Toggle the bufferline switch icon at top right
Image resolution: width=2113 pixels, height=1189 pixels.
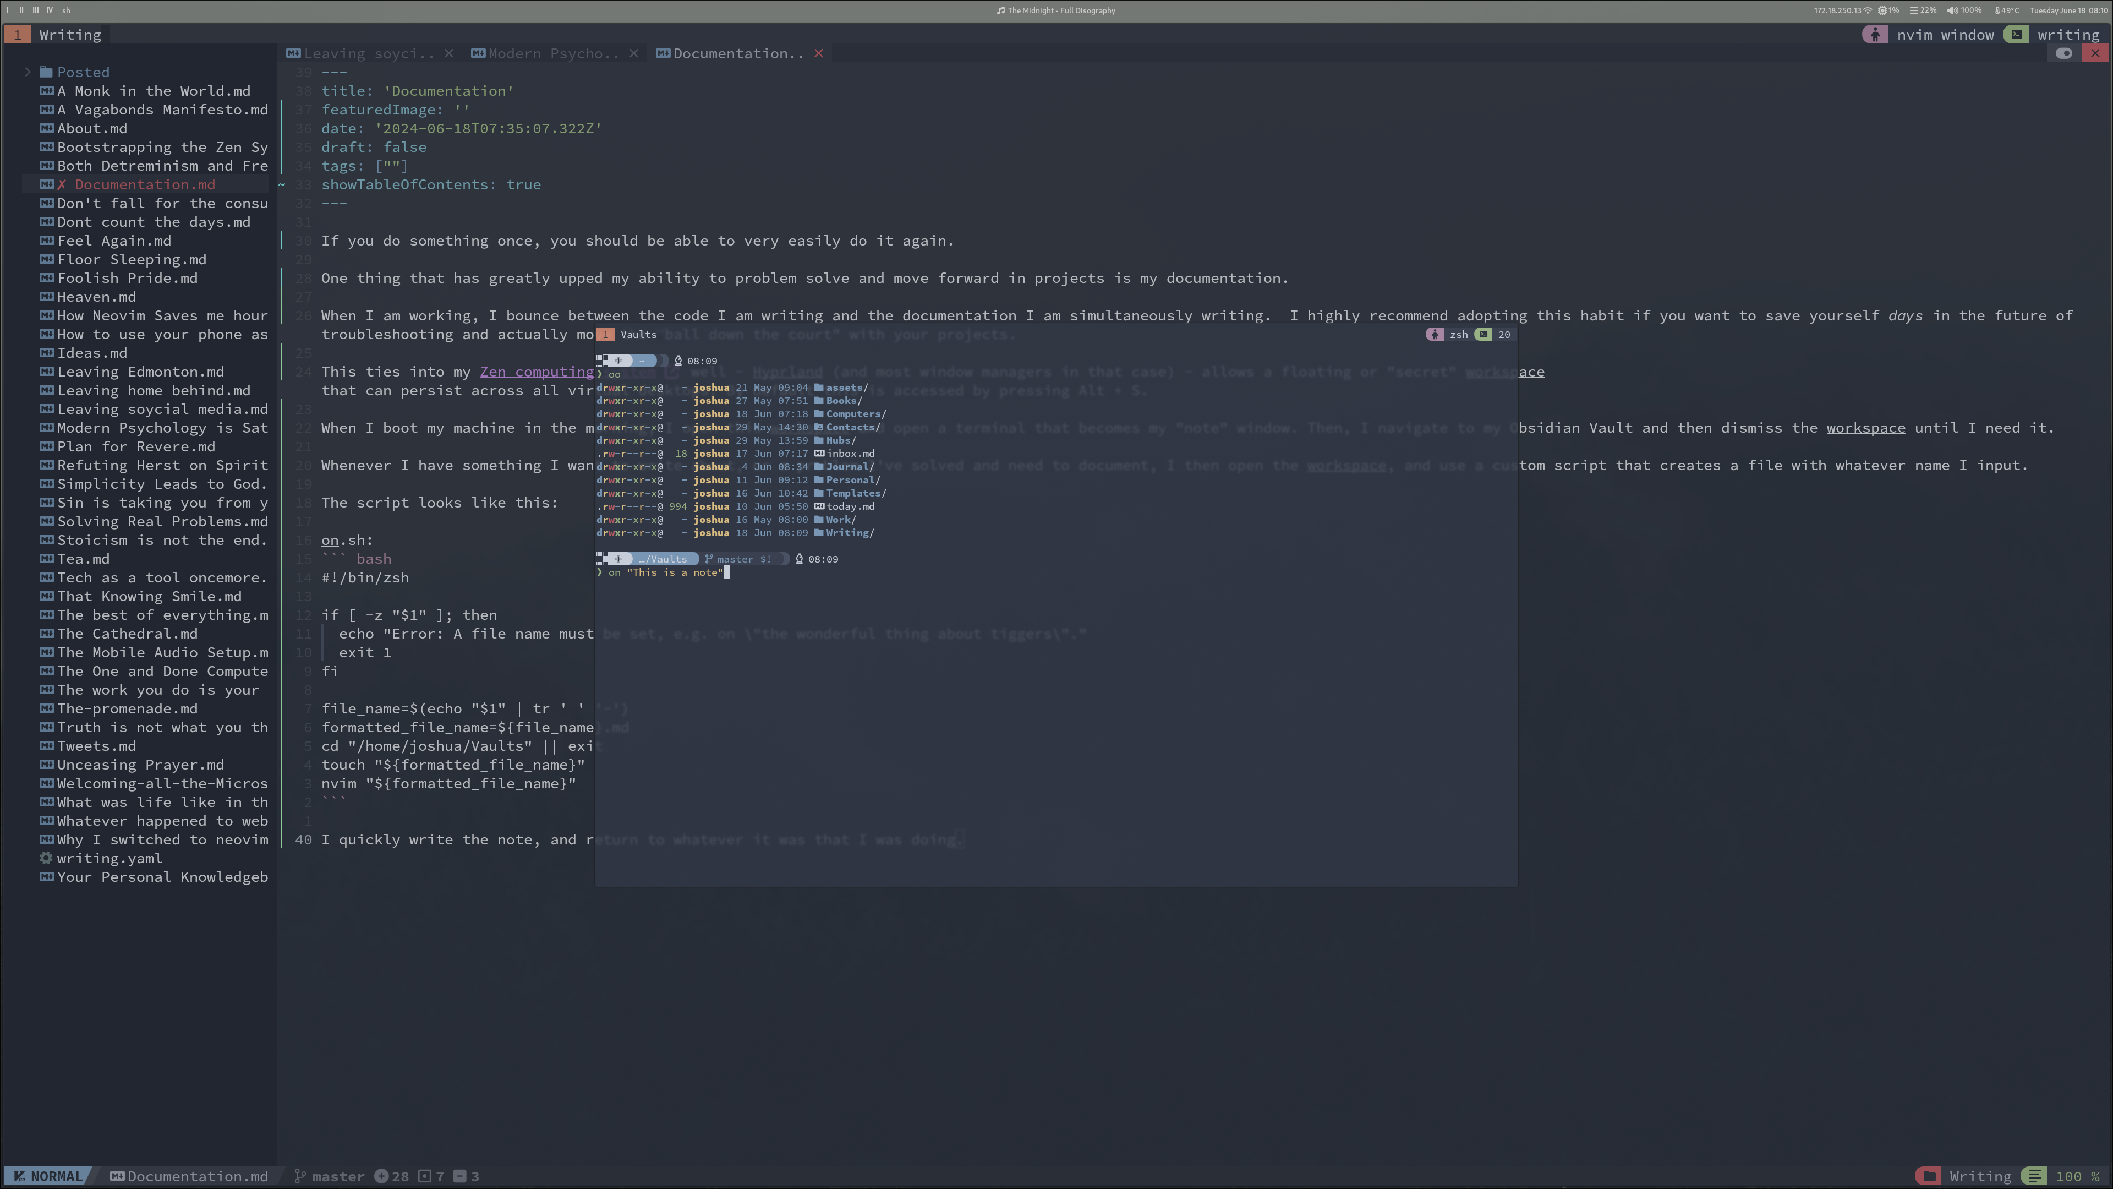pyautogui.click(x=2064, y=53)
